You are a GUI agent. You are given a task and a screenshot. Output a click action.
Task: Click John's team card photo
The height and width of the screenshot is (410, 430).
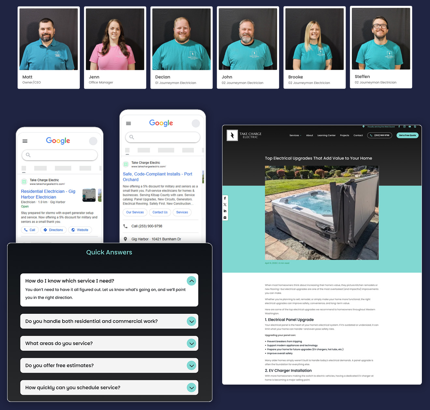pos(248,39)
